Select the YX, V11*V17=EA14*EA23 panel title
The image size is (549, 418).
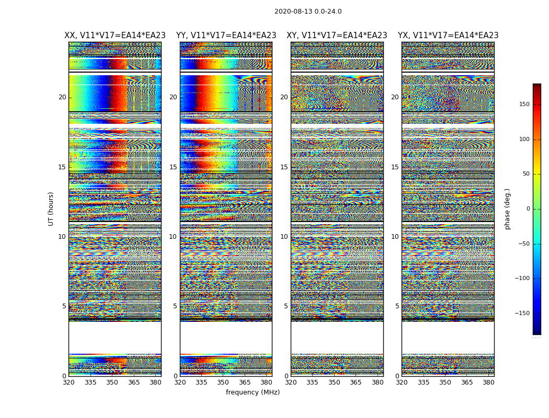pos(448,36)
